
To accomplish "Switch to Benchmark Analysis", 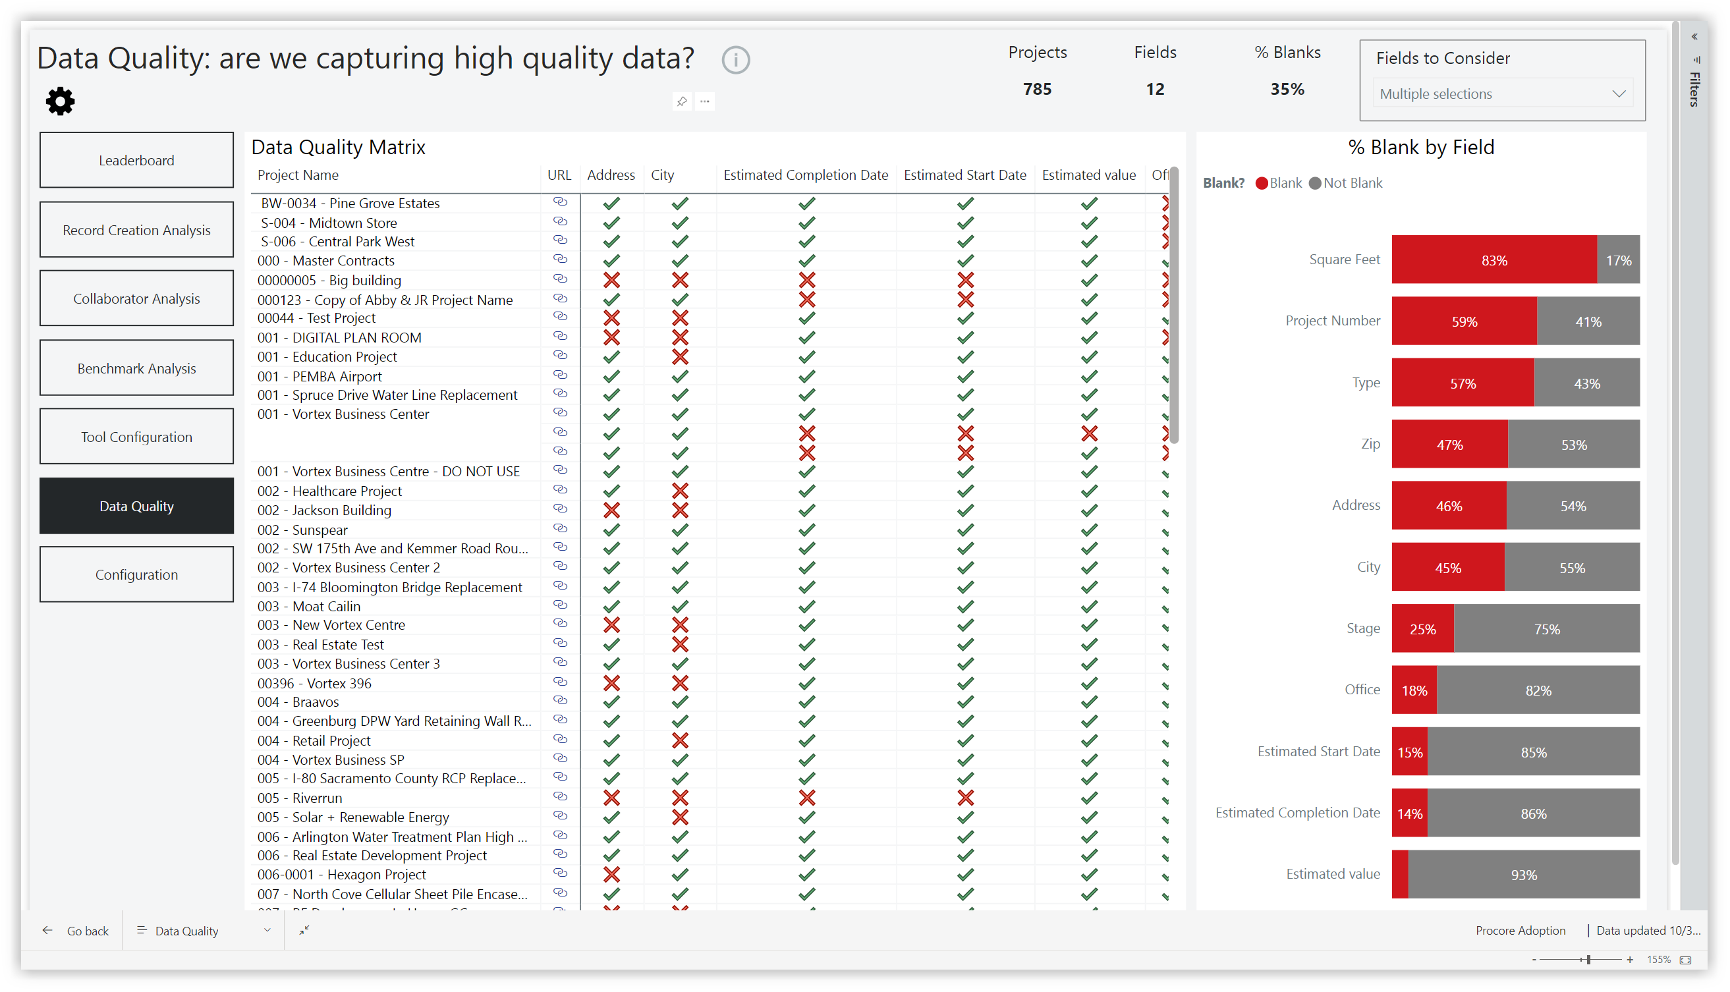I will (136, 369).
